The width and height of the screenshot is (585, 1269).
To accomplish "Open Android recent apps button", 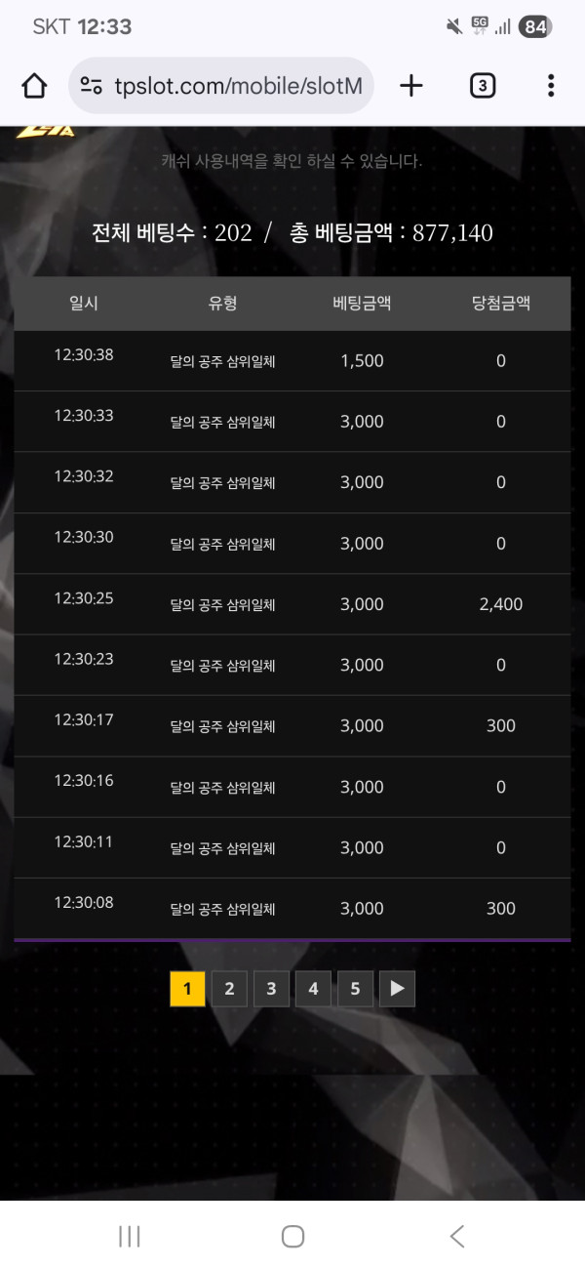I will (129, 1236).
